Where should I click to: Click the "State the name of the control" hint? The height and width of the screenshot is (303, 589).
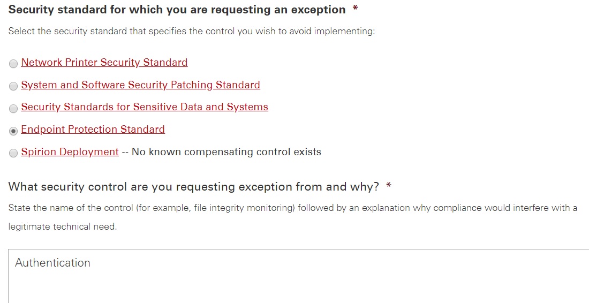[292, 208]
